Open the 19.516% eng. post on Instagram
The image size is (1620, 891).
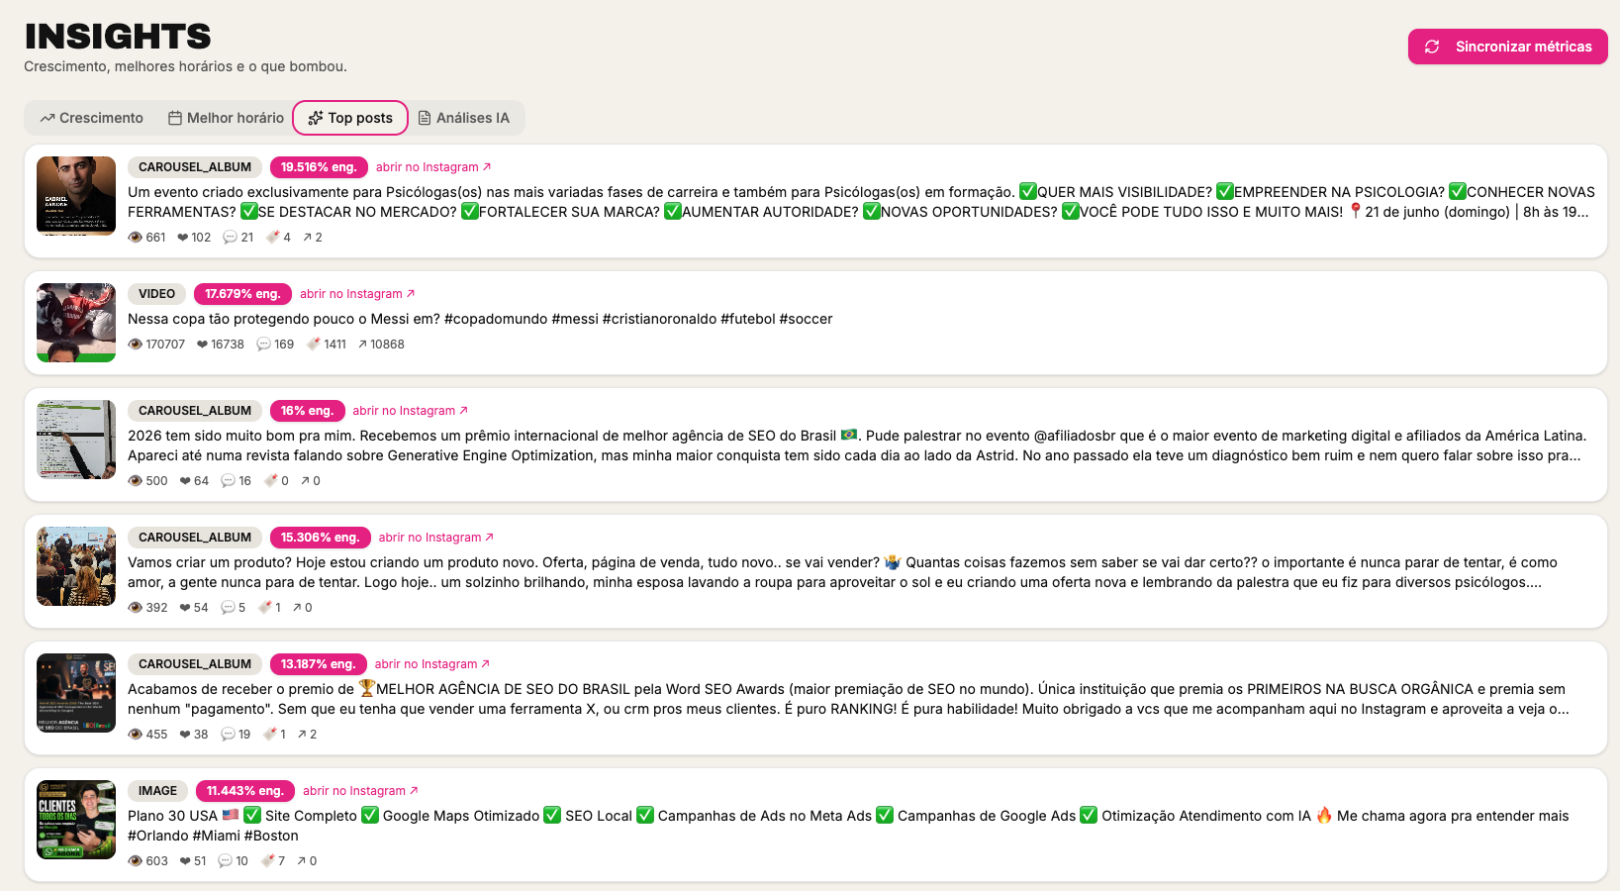(433, 167)
